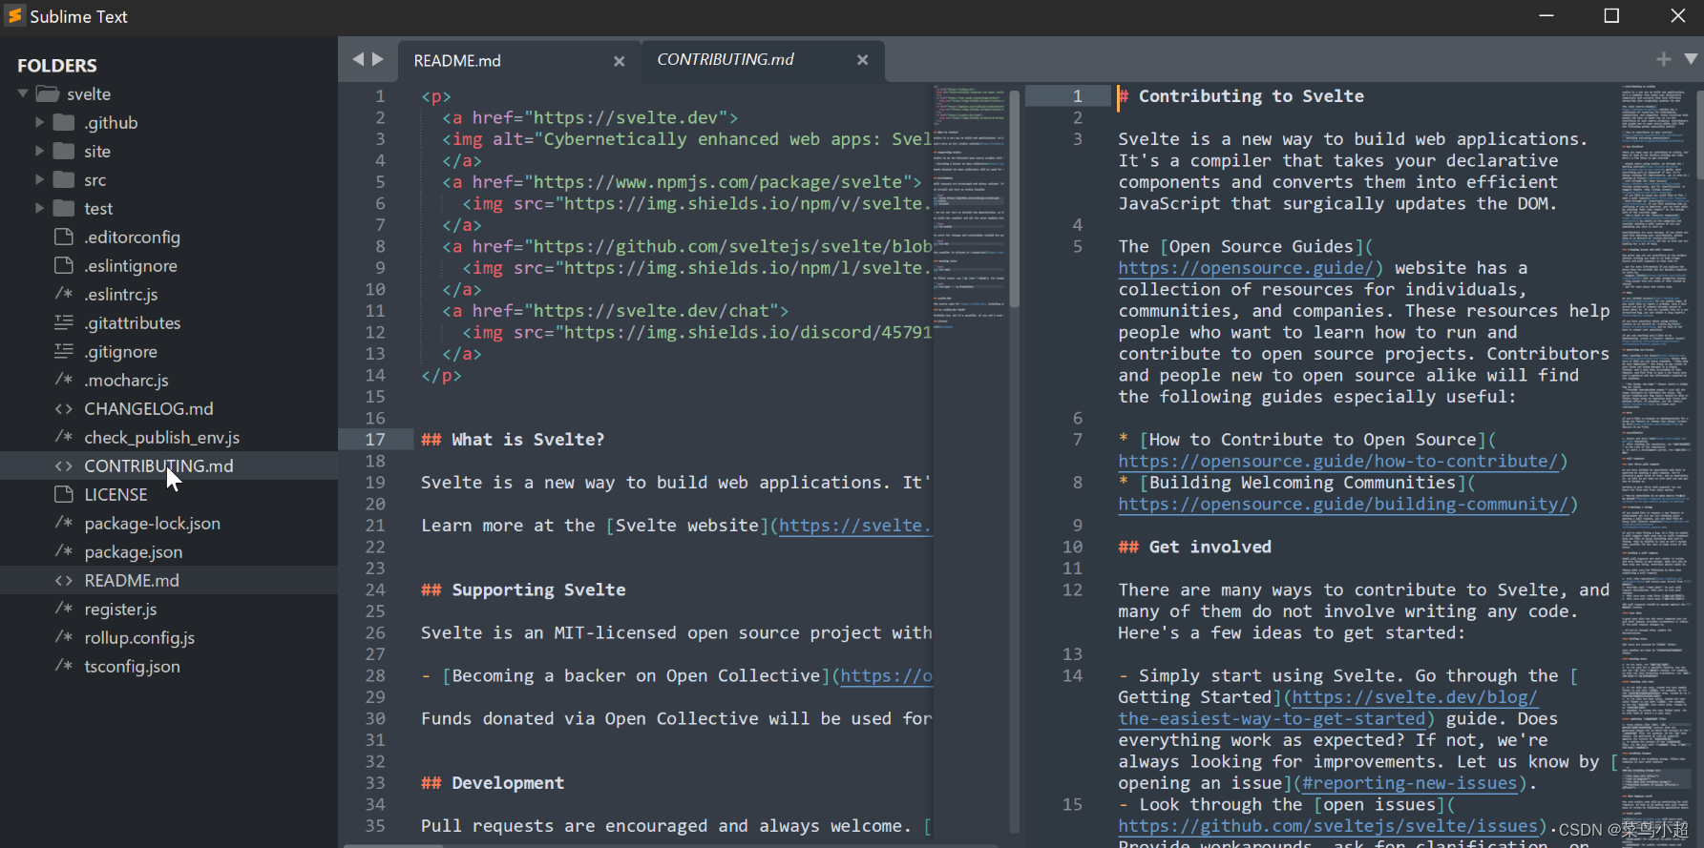Go back with the left navigation arrow
1704x848 pixels.
click(358, 59)
